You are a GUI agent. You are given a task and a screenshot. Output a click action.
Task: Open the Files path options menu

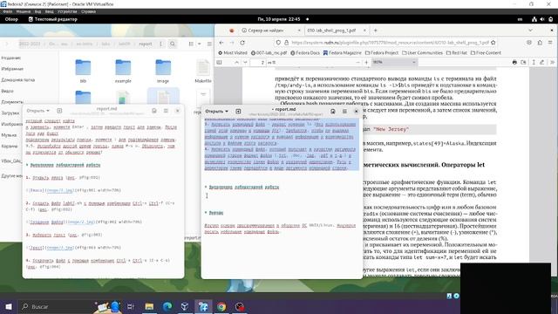[160, 44]
